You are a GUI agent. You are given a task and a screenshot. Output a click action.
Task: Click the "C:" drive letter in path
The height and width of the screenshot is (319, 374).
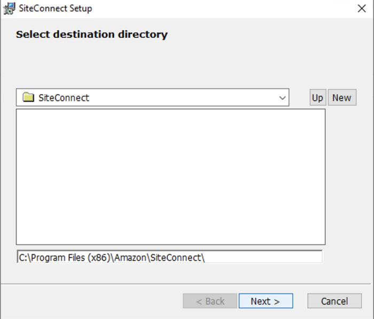tap(23, 257)
